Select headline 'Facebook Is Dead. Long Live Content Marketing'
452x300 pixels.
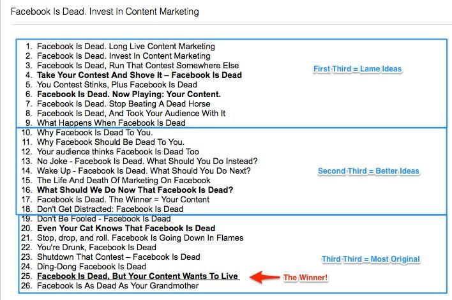(x=126, y=47)
